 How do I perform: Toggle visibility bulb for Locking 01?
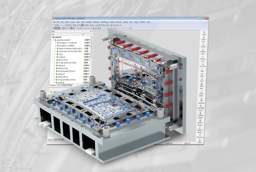85,57
